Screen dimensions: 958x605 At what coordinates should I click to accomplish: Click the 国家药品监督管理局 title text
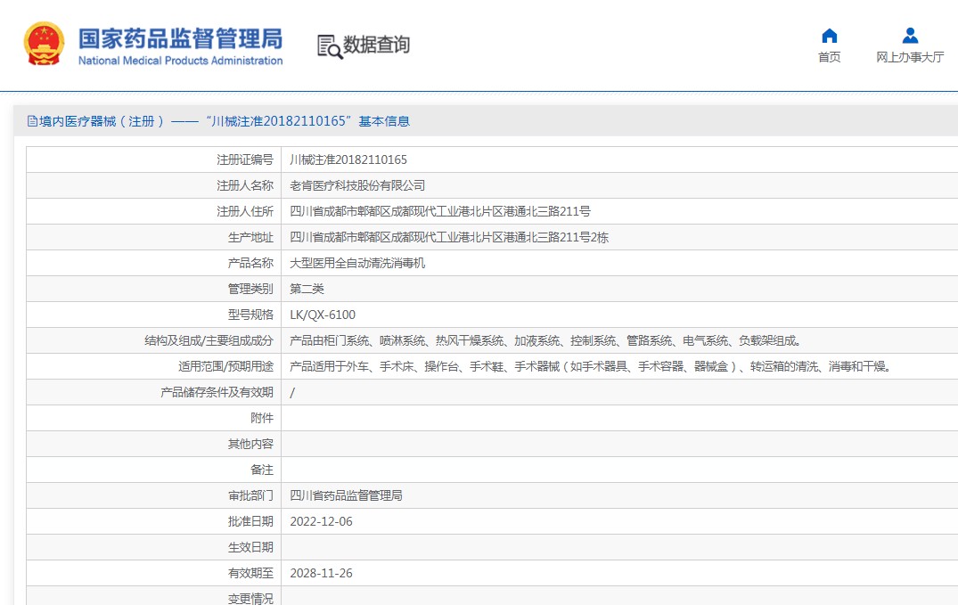tap(180, 38)
